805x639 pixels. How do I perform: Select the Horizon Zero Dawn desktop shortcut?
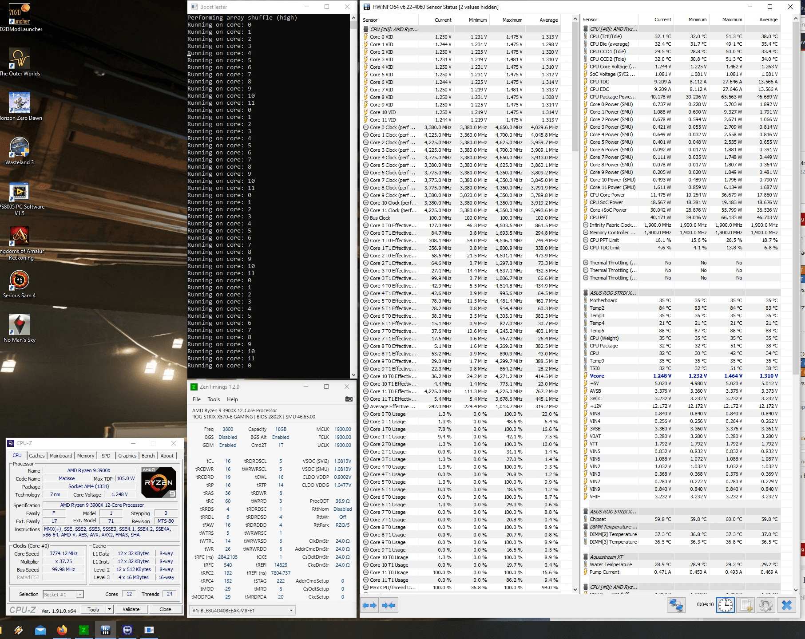(20, 106)
